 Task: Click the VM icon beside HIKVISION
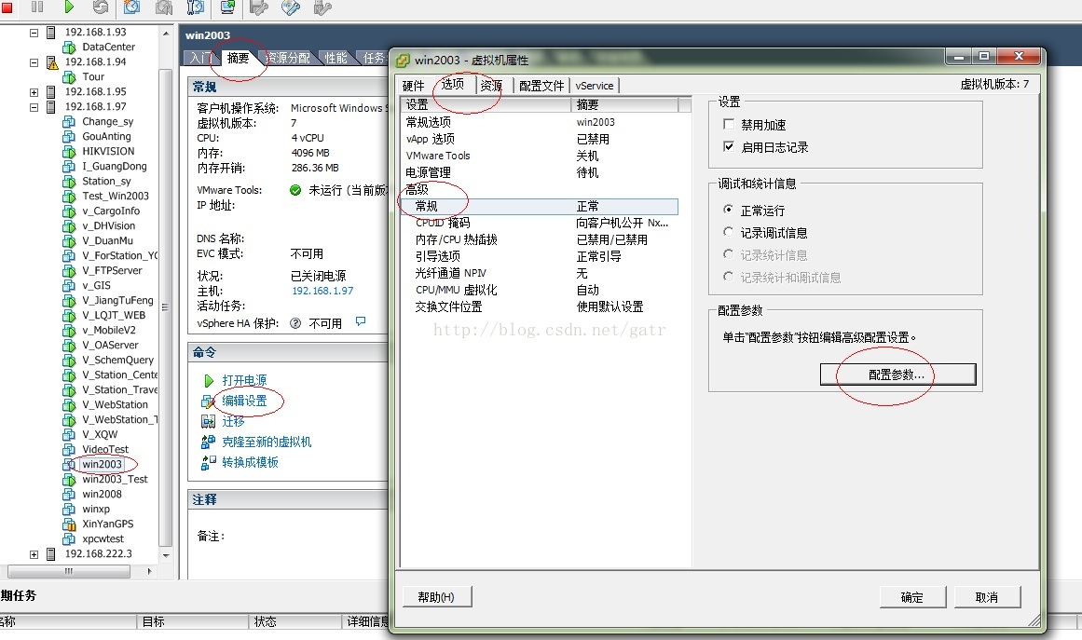pyautogui.click(x=69, y=152)
